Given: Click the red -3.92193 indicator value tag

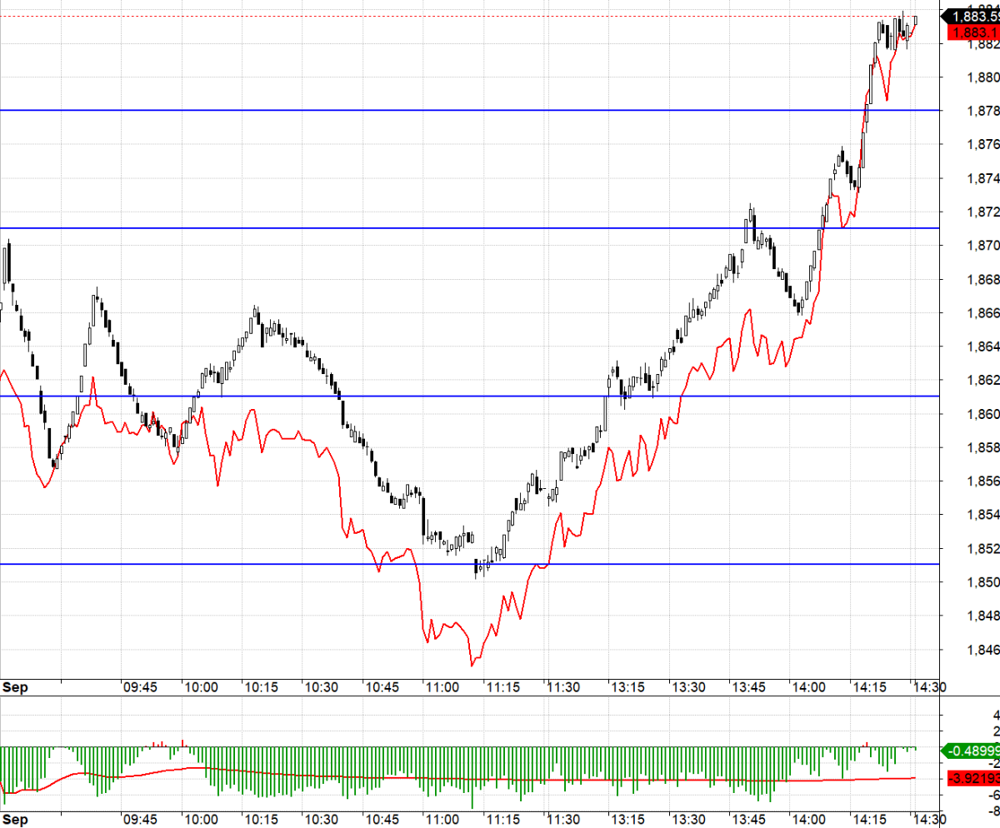Looking at the screenshot, I should (972, 779).
